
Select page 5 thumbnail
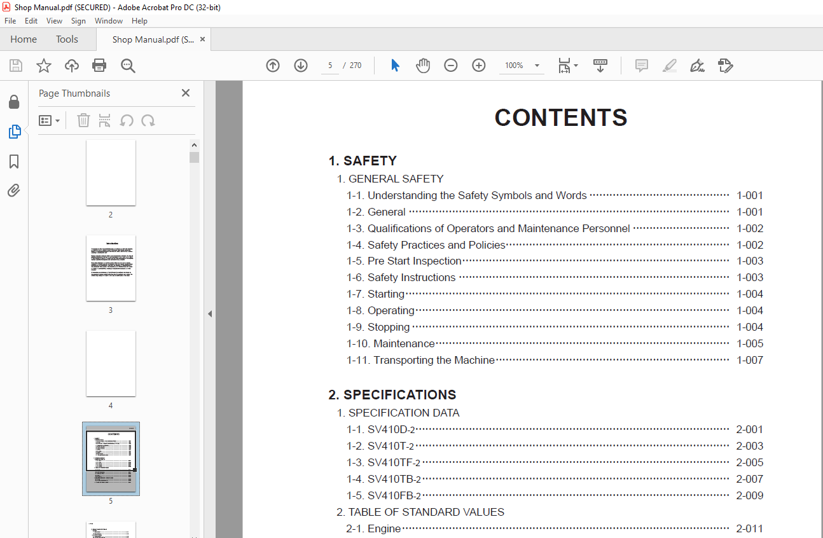pos(111,459)
